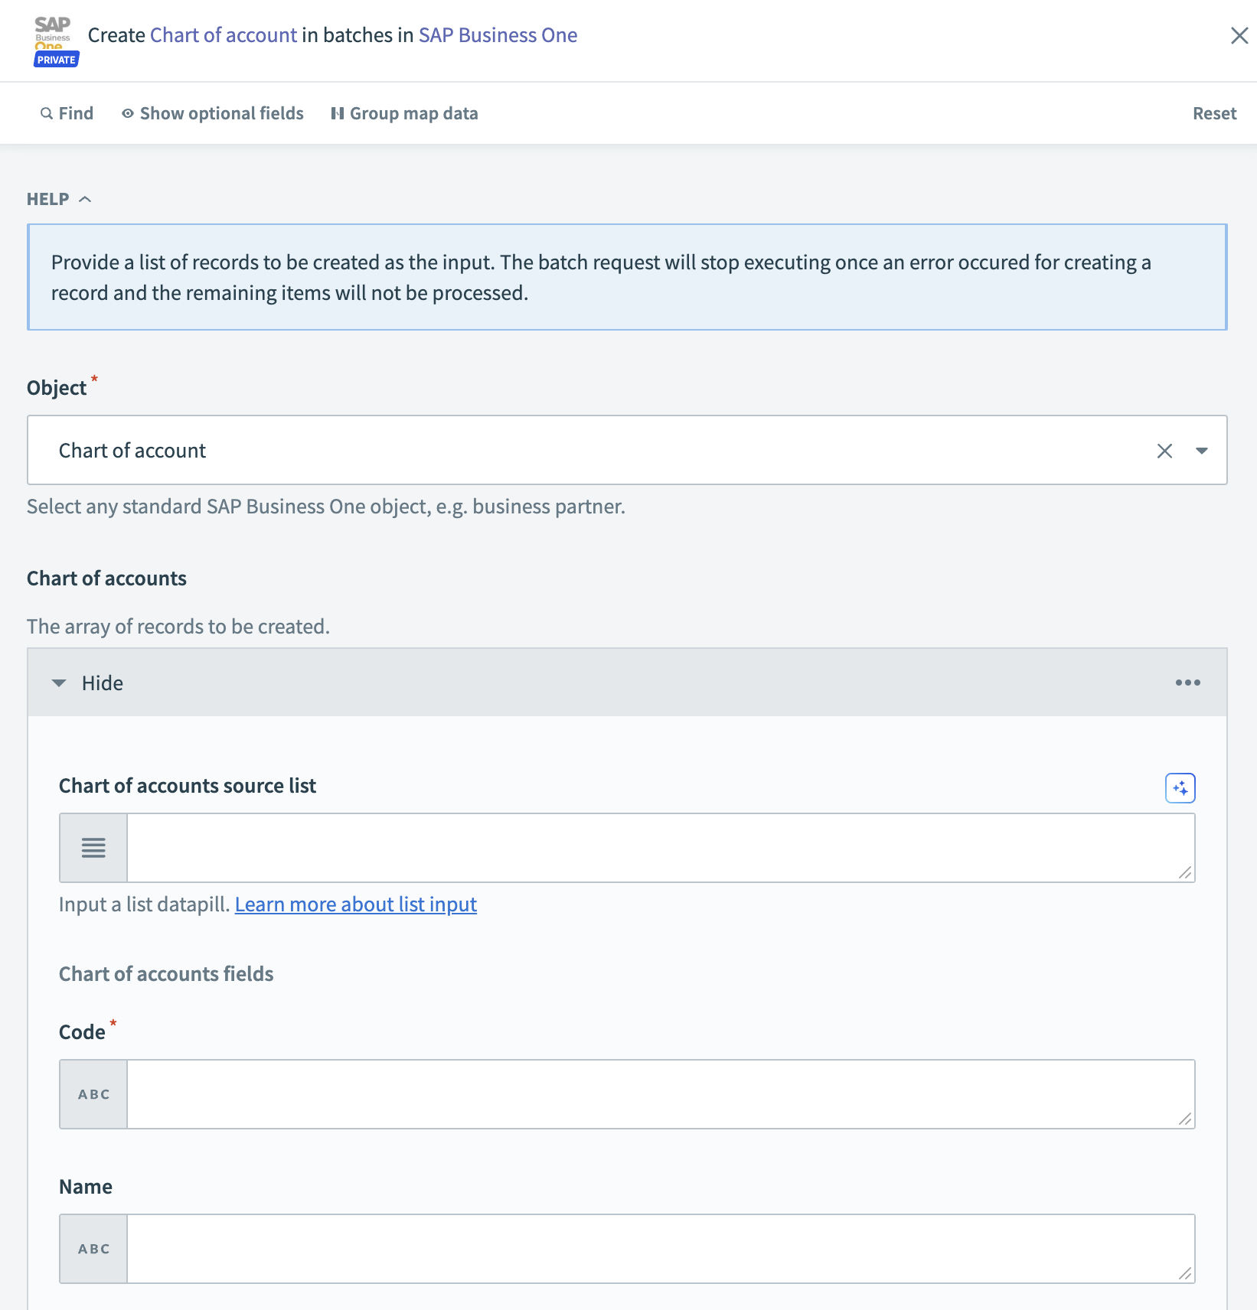Collapse the HELP section

pos(85,198)
